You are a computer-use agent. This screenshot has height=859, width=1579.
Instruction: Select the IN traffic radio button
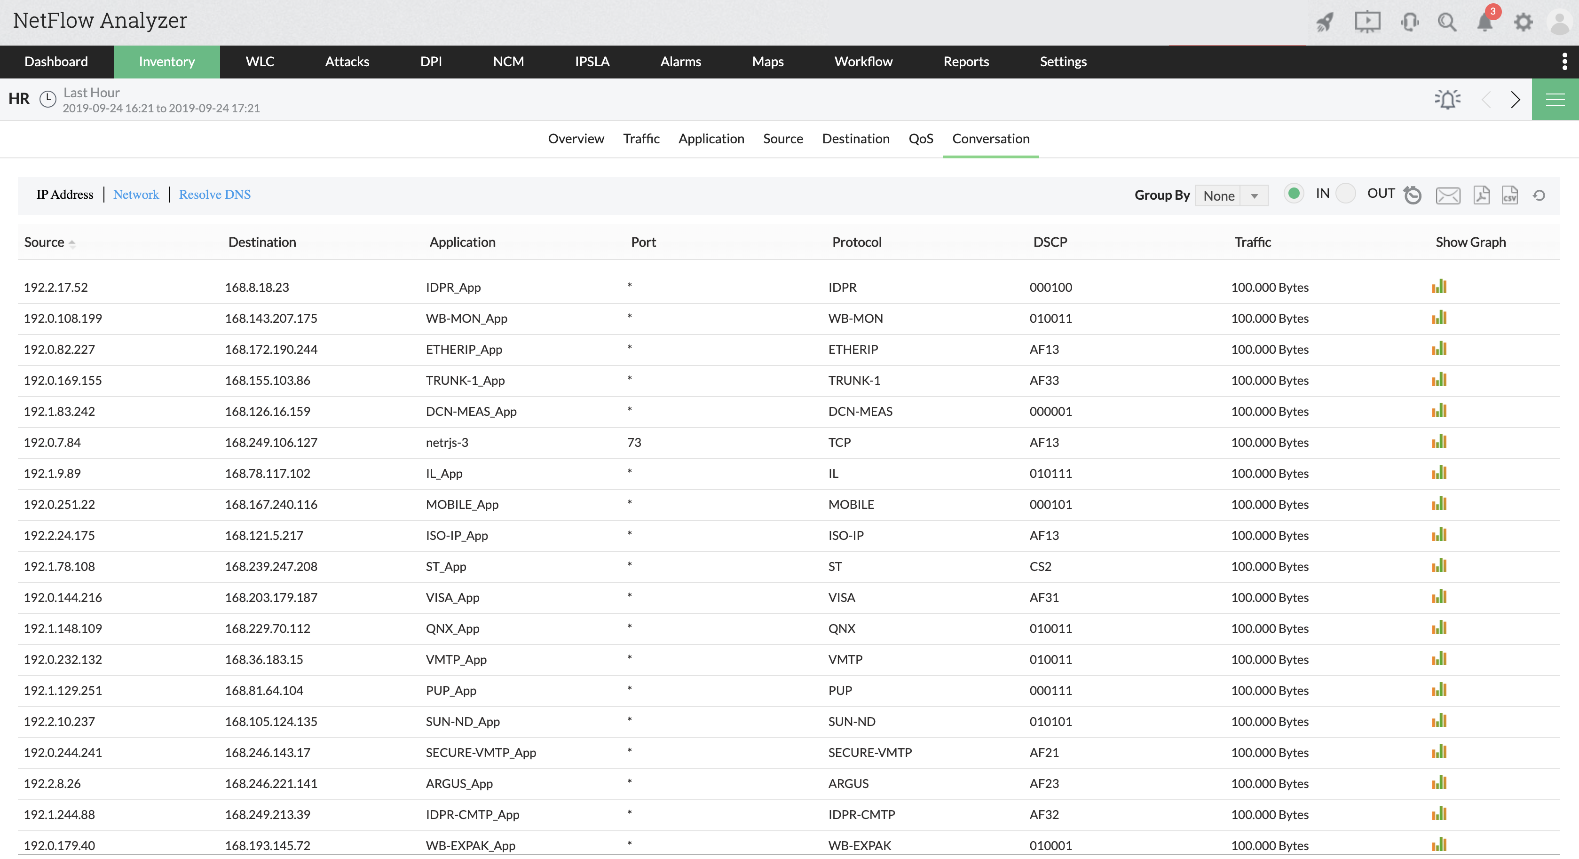pos(1294,194)
